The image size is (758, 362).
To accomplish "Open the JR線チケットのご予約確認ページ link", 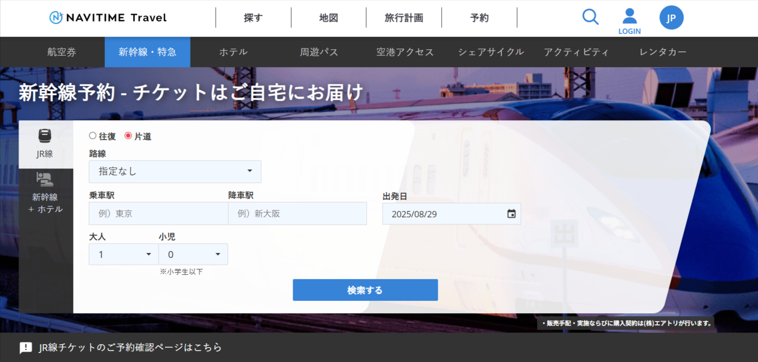I will [x=130, y=348].
